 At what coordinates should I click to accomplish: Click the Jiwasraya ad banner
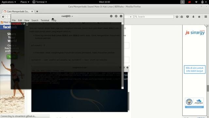[x=194, y=103]
